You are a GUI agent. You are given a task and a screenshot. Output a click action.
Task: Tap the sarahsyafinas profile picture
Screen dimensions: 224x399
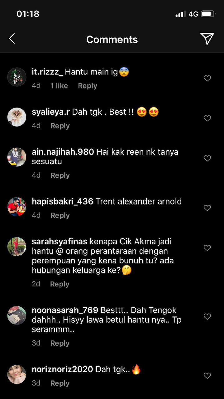[x=17, y=247]
